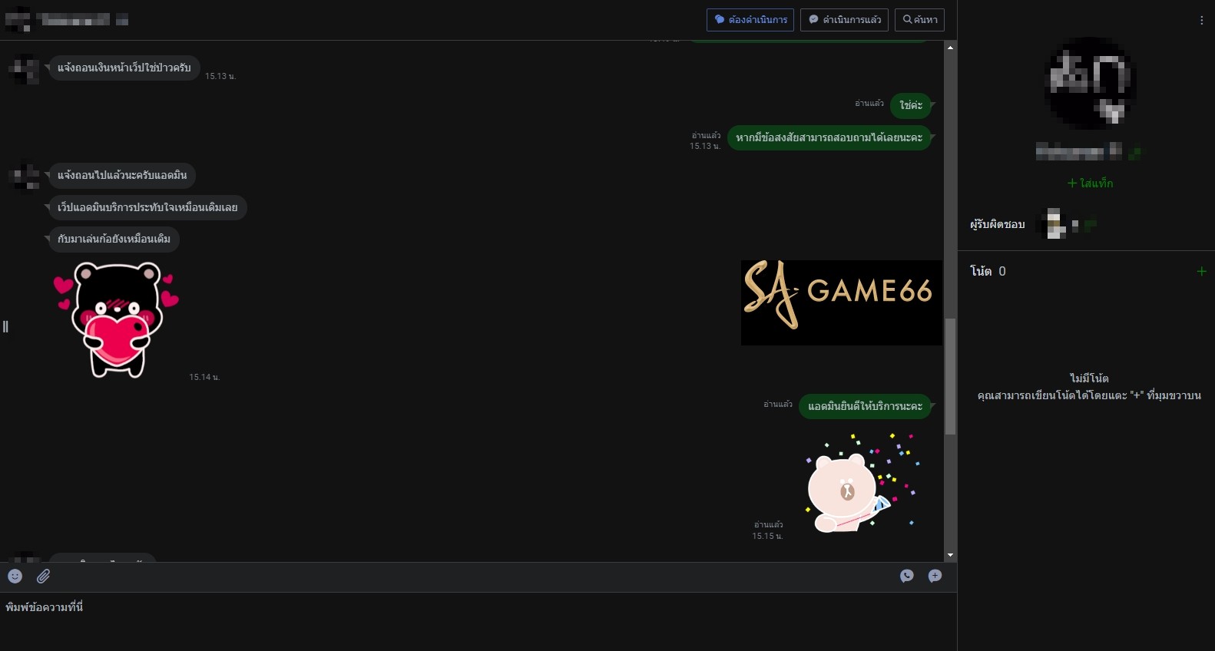Open the SA GAME66 image message
The height and width of the screenshot is (651, 1215).
pyautogui.click(x=841, y=302)
